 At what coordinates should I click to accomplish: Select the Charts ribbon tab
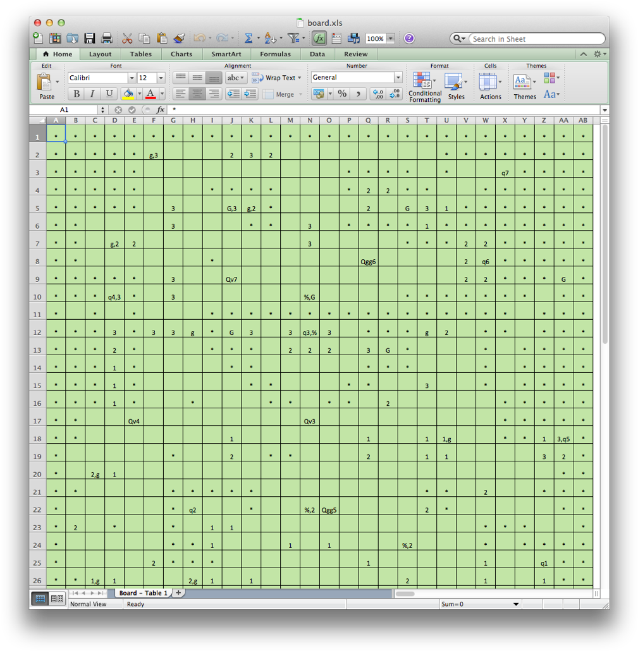pos(181,54)
